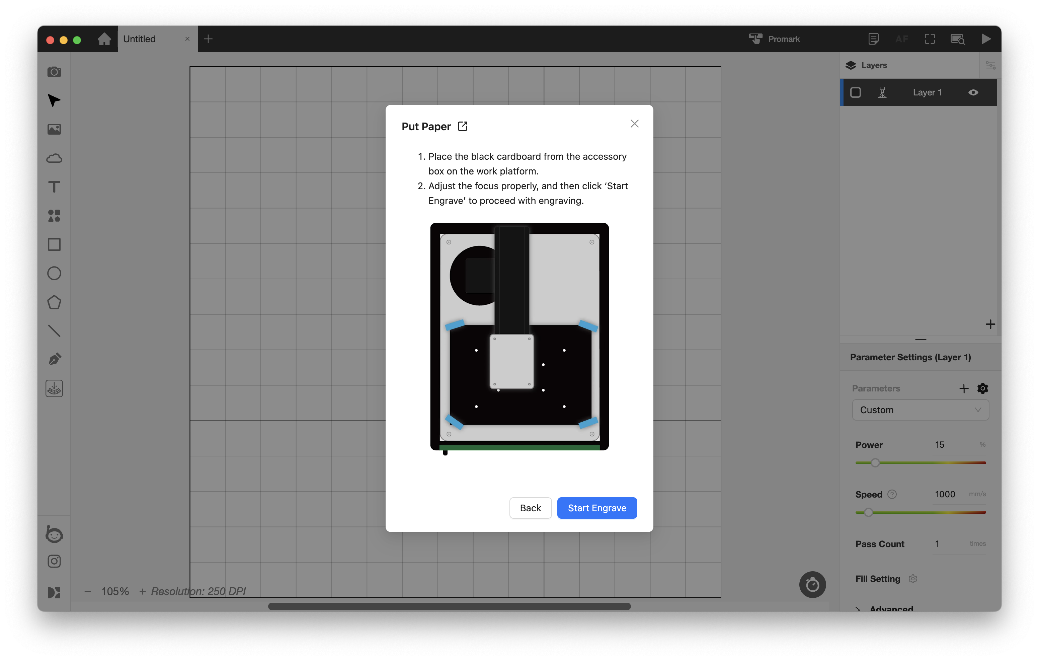Open Fill Setting gear

(912, 579)
